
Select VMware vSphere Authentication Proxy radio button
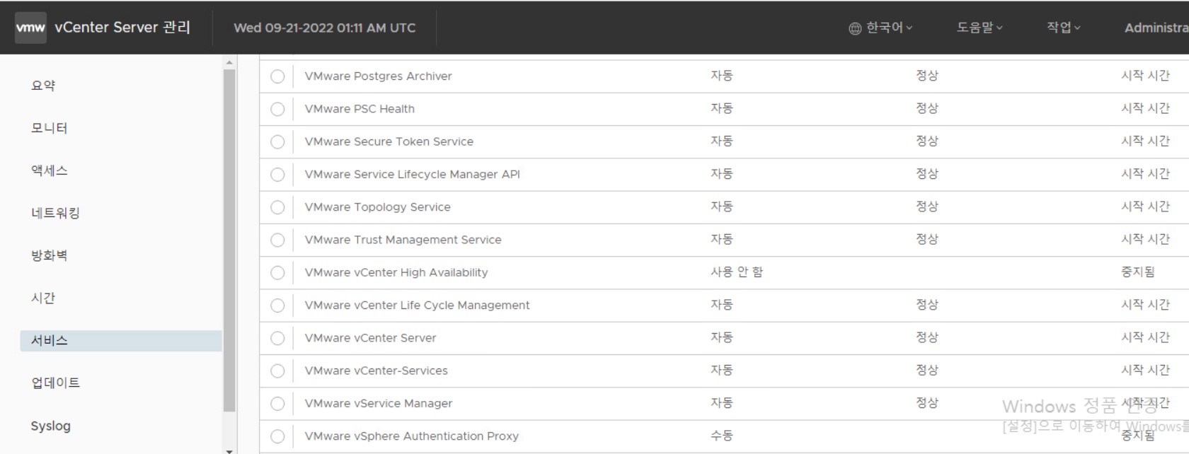277,436
